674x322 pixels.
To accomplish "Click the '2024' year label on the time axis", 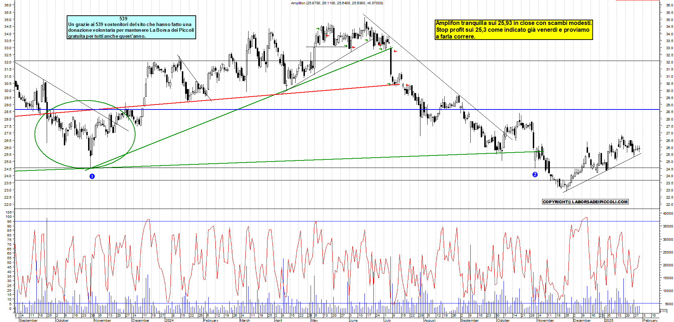I will coord(169,320).
